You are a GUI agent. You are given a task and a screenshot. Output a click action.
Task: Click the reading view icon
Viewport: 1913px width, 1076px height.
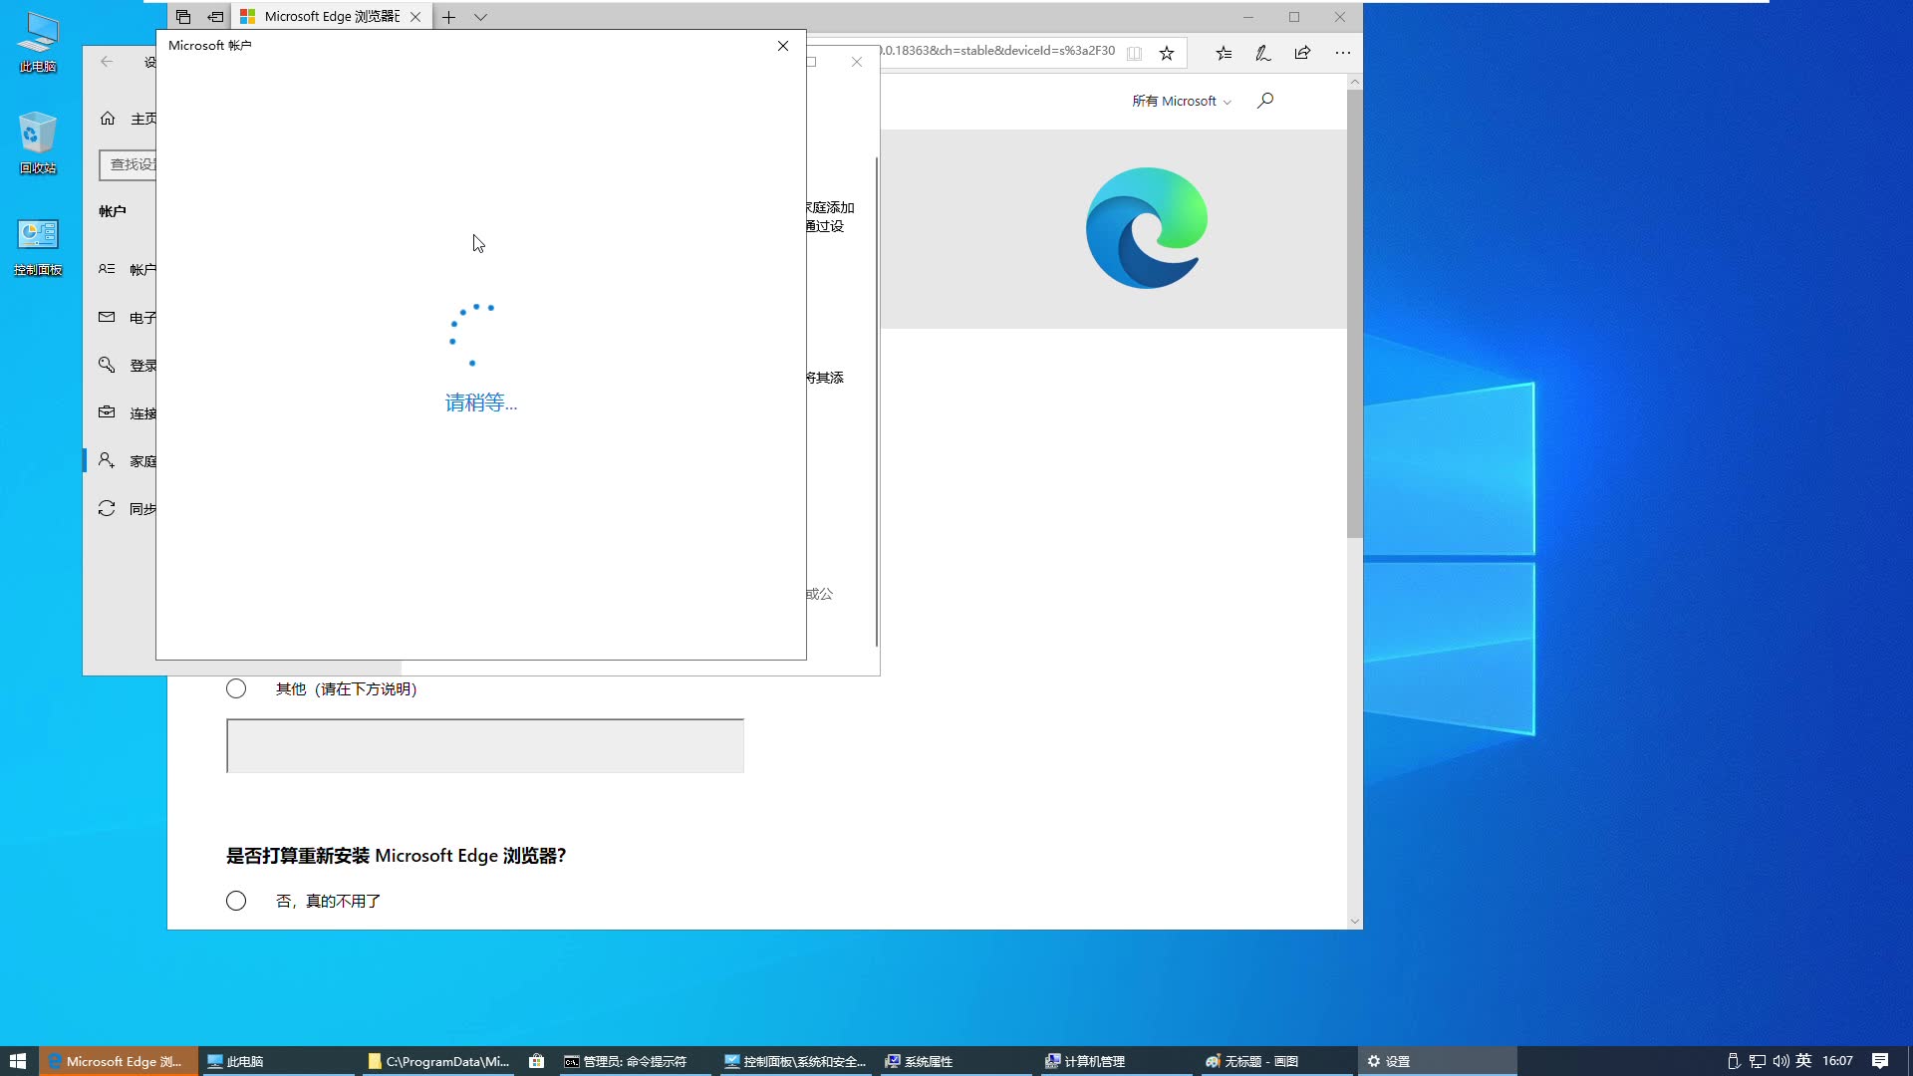[1134, 54]
